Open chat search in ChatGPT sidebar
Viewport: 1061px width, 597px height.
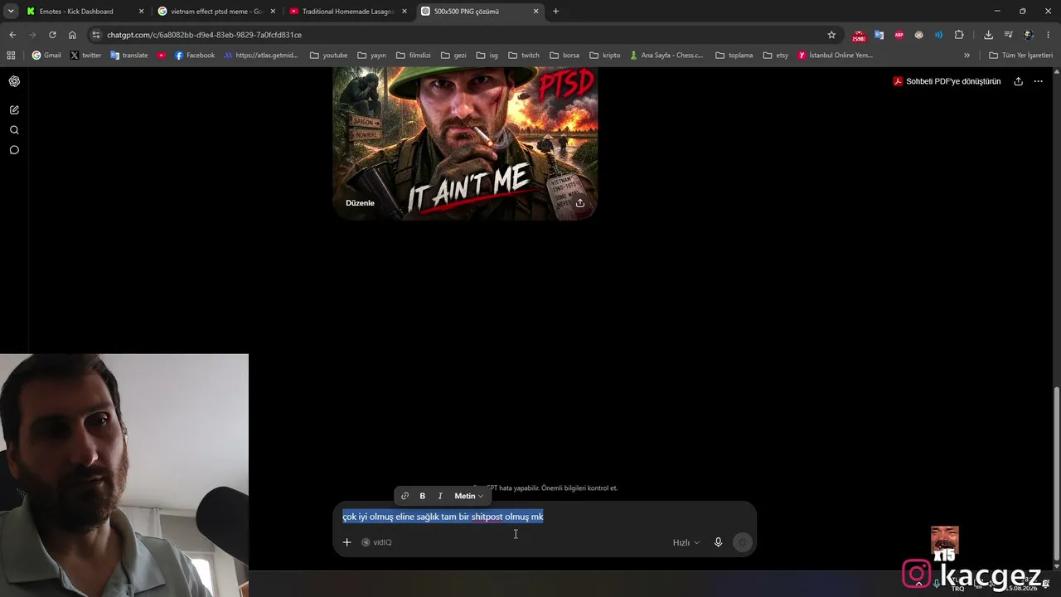pyautogui.click(x=14, y=130)
